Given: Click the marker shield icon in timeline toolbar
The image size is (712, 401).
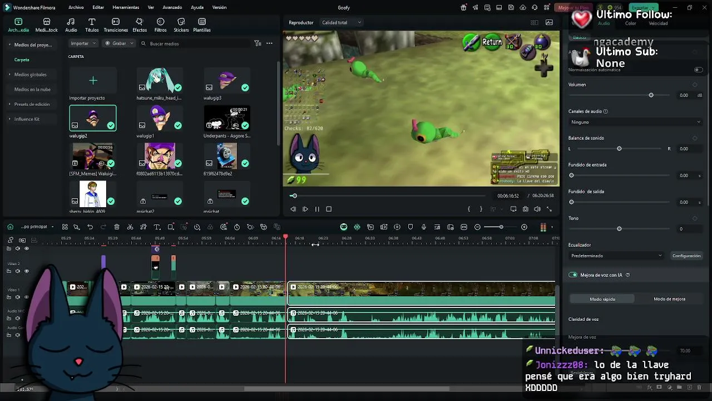Looking at the screenshot, I should pos(411,227).
